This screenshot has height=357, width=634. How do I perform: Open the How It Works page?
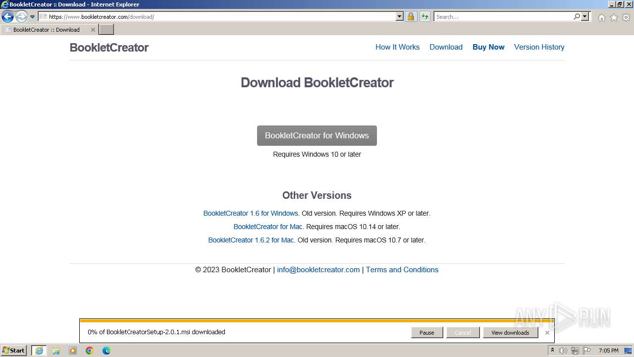[x=397, y=47]
